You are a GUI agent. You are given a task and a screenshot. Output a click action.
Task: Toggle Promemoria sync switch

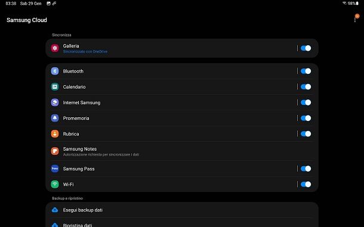pos(306,118)
